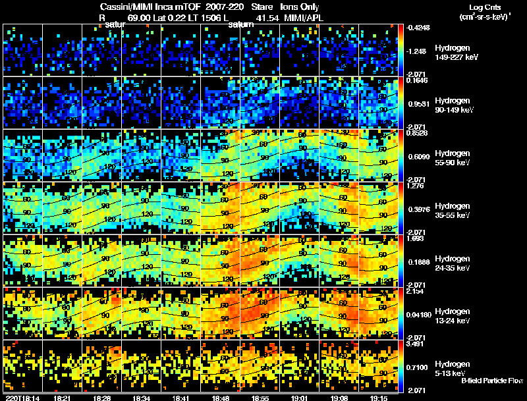Click the '220T18:14' time axis label

[22, 398]
